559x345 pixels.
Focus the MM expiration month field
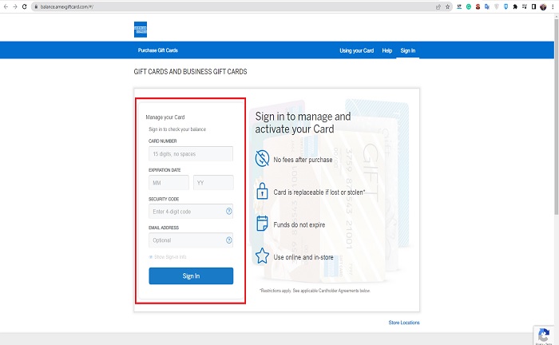coord(168,182)
